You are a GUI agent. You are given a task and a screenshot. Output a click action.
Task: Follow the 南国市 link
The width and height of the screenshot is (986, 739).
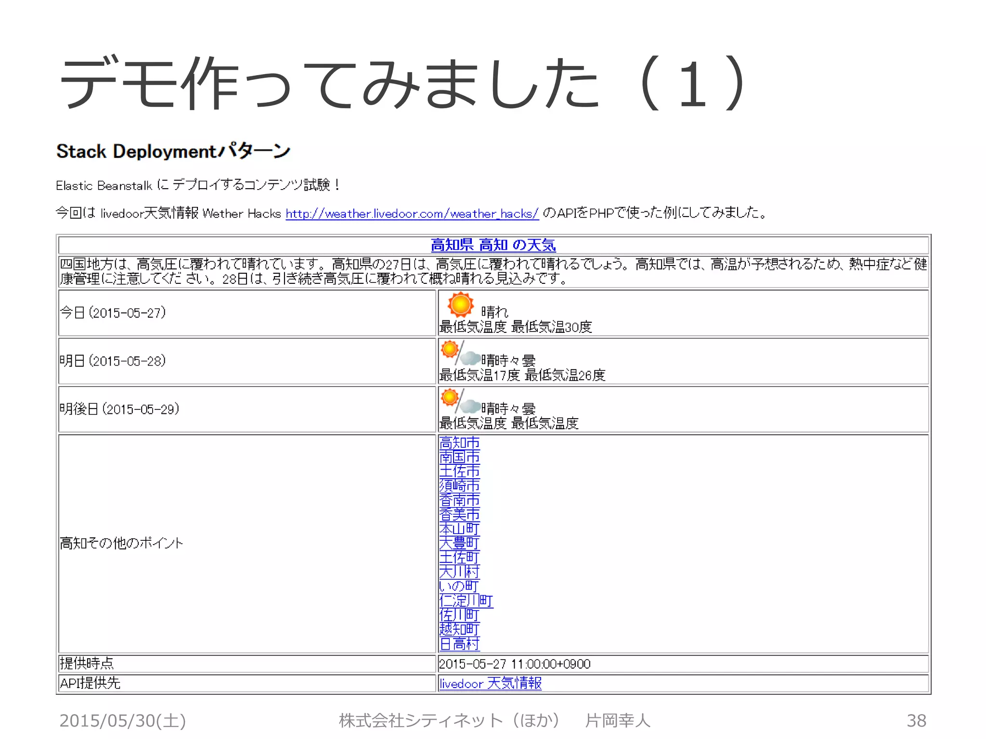(x=459, y=457)
